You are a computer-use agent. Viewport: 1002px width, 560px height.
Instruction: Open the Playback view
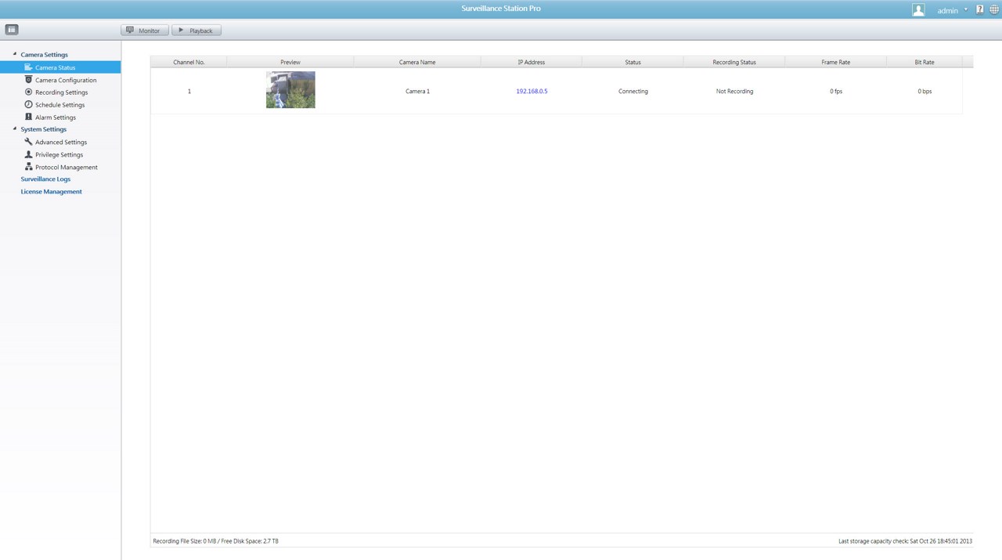point(196,31)
